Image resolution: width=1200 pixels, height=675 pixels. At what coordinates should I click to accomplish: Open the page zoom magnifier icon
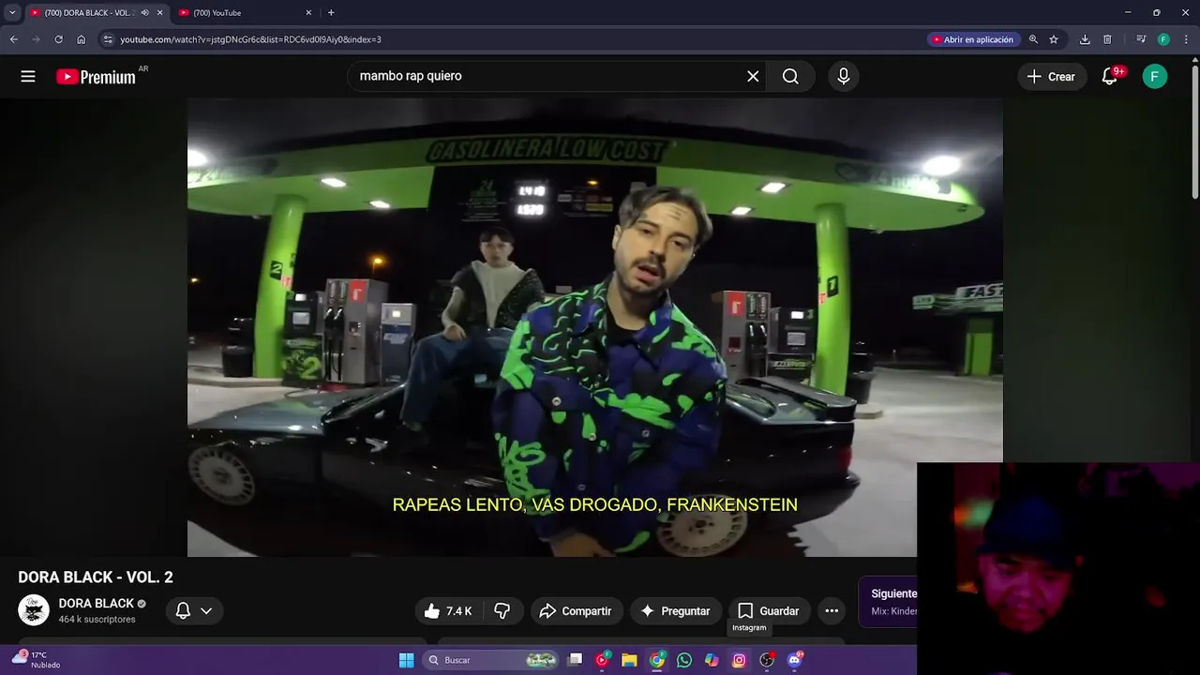click(x=1033, y=39)
